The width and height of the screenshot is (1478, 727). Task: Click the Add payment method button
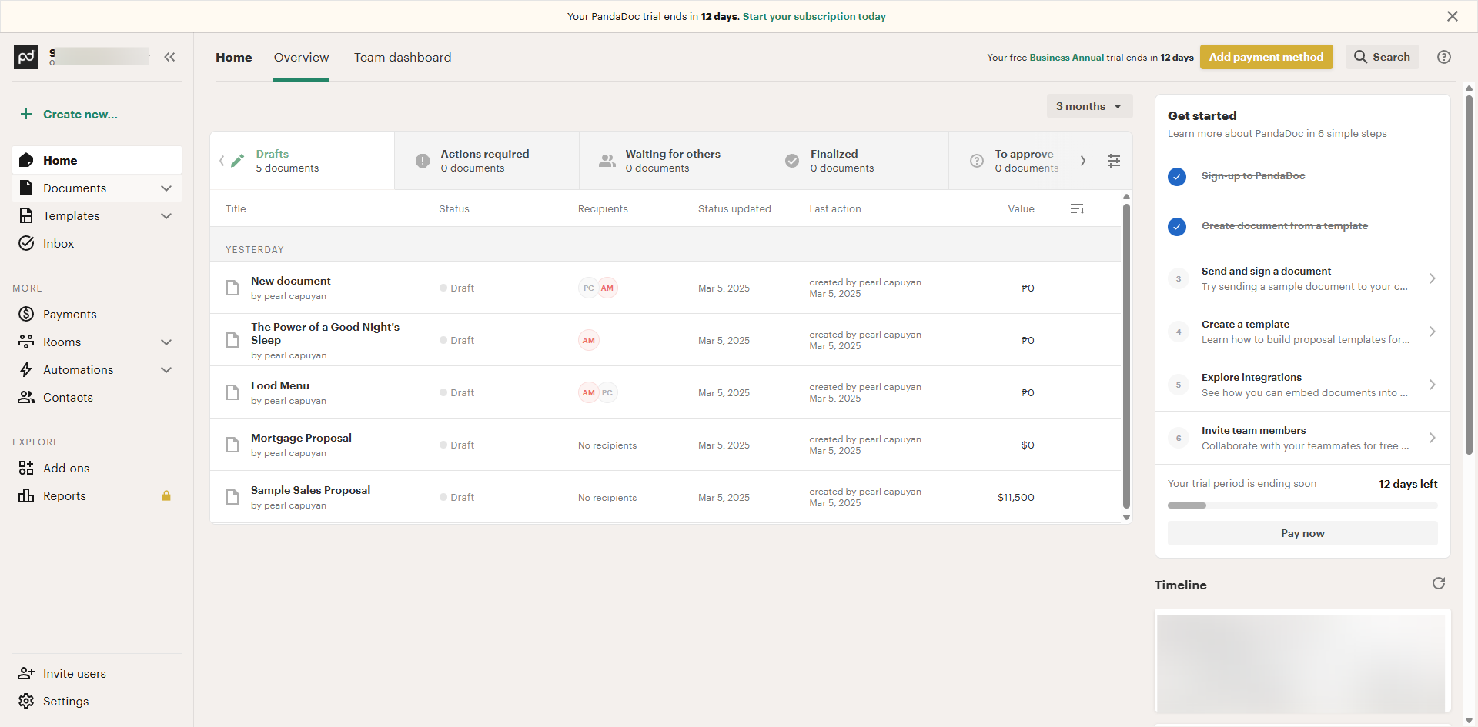coord(1266,57)
